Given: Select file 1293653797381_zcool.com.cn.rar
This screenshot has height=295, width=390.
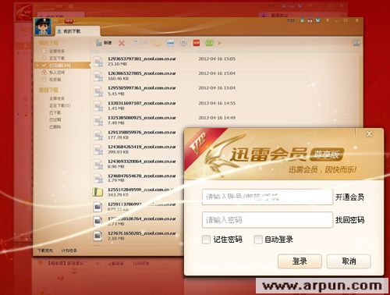Looking at the screenshot, I should (142, 59).
